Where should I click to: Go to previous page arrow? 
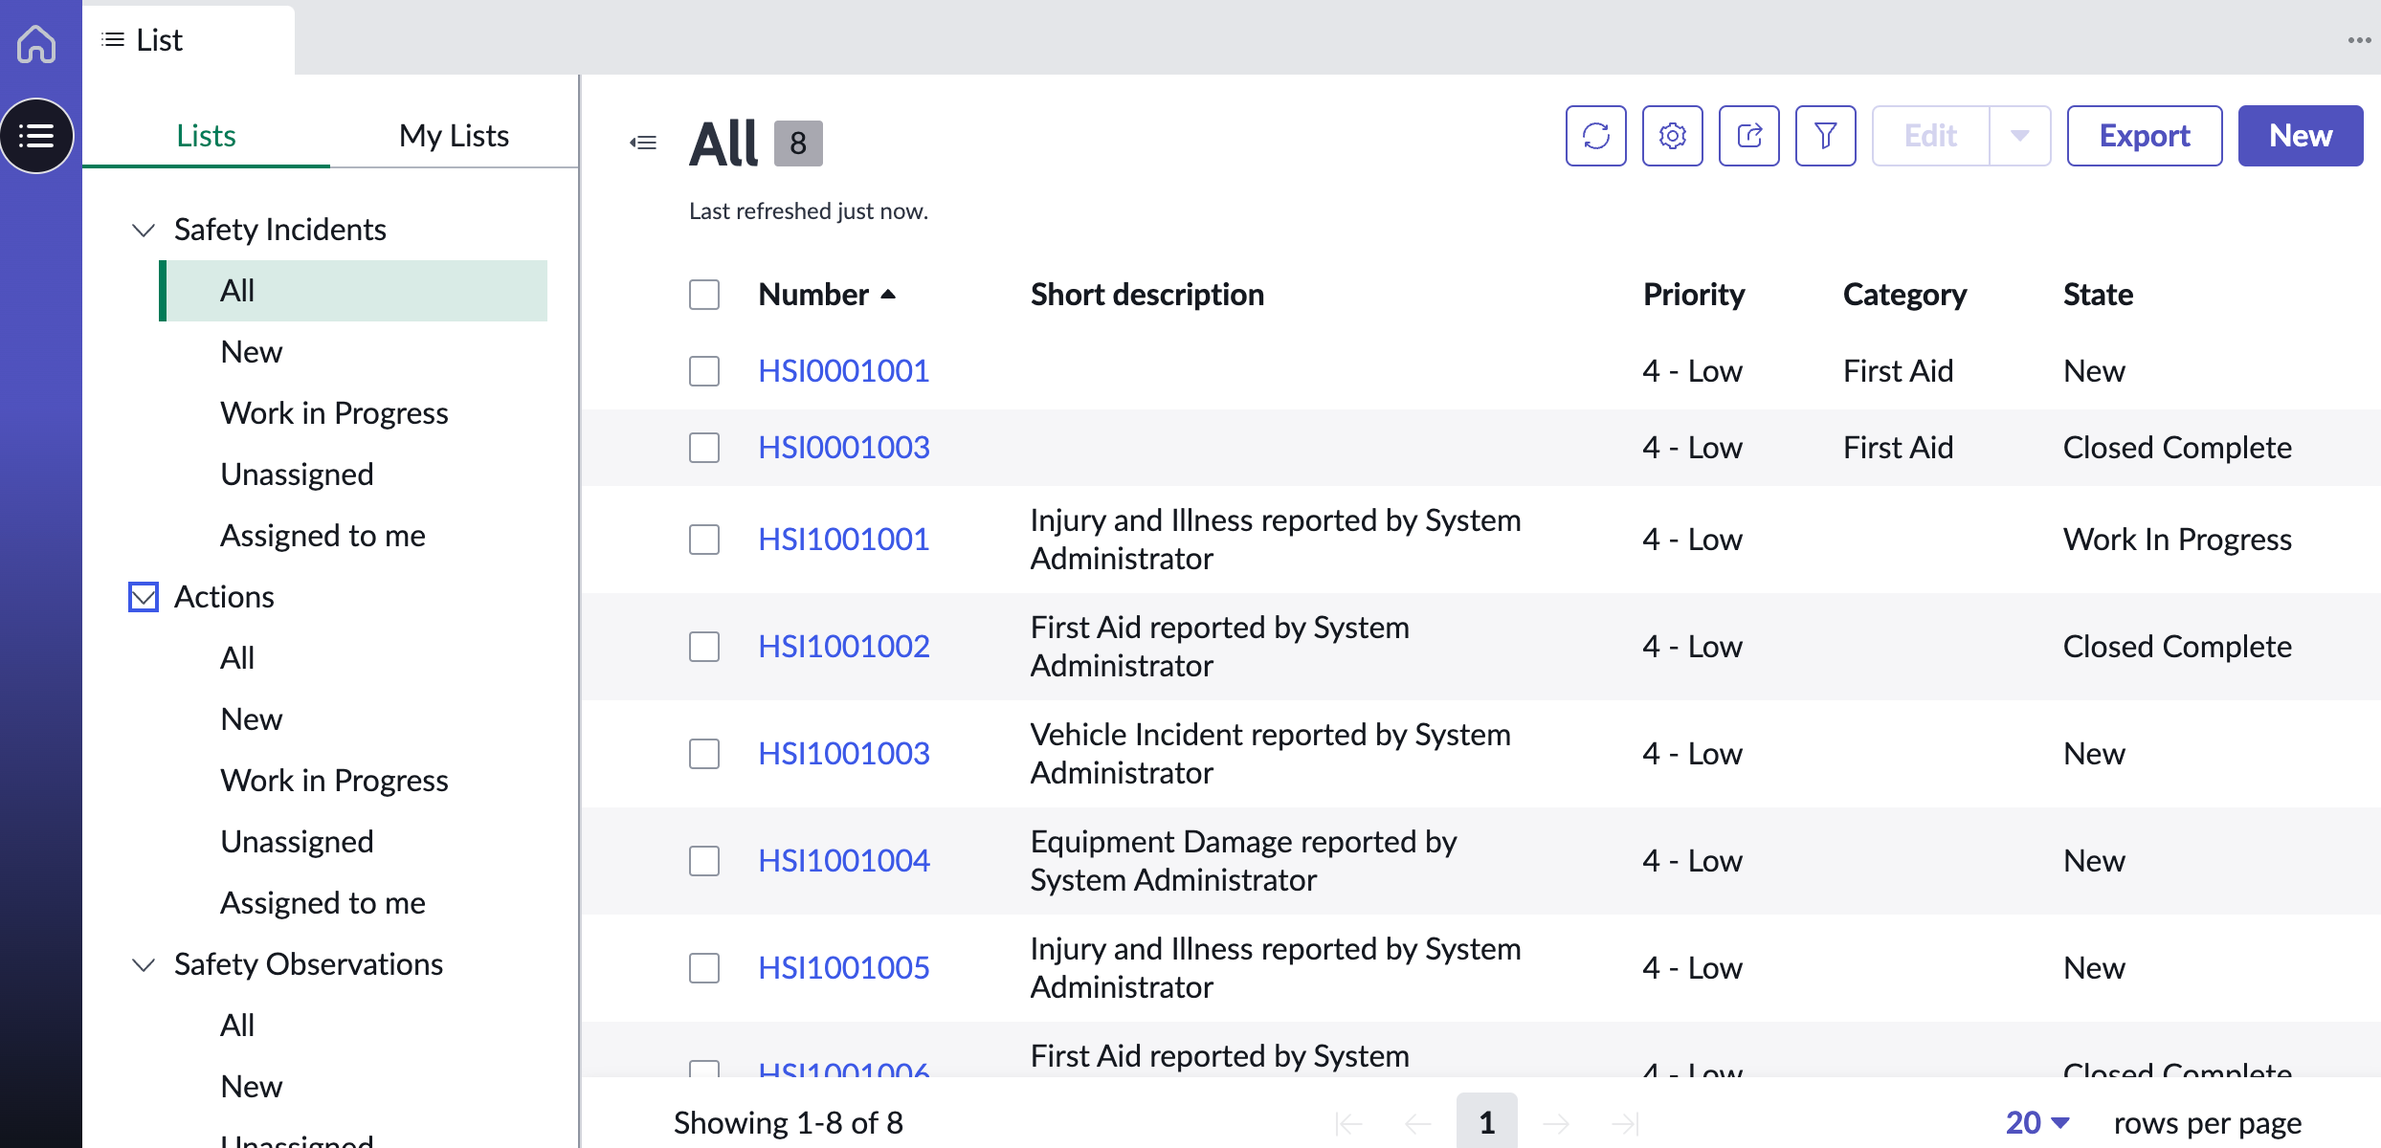pyautogui.click(x=1417, y=1123)
